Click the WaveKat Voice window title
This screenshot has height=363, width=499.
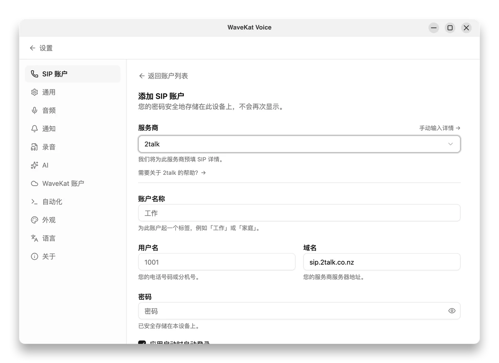click(x=249, y=27)
